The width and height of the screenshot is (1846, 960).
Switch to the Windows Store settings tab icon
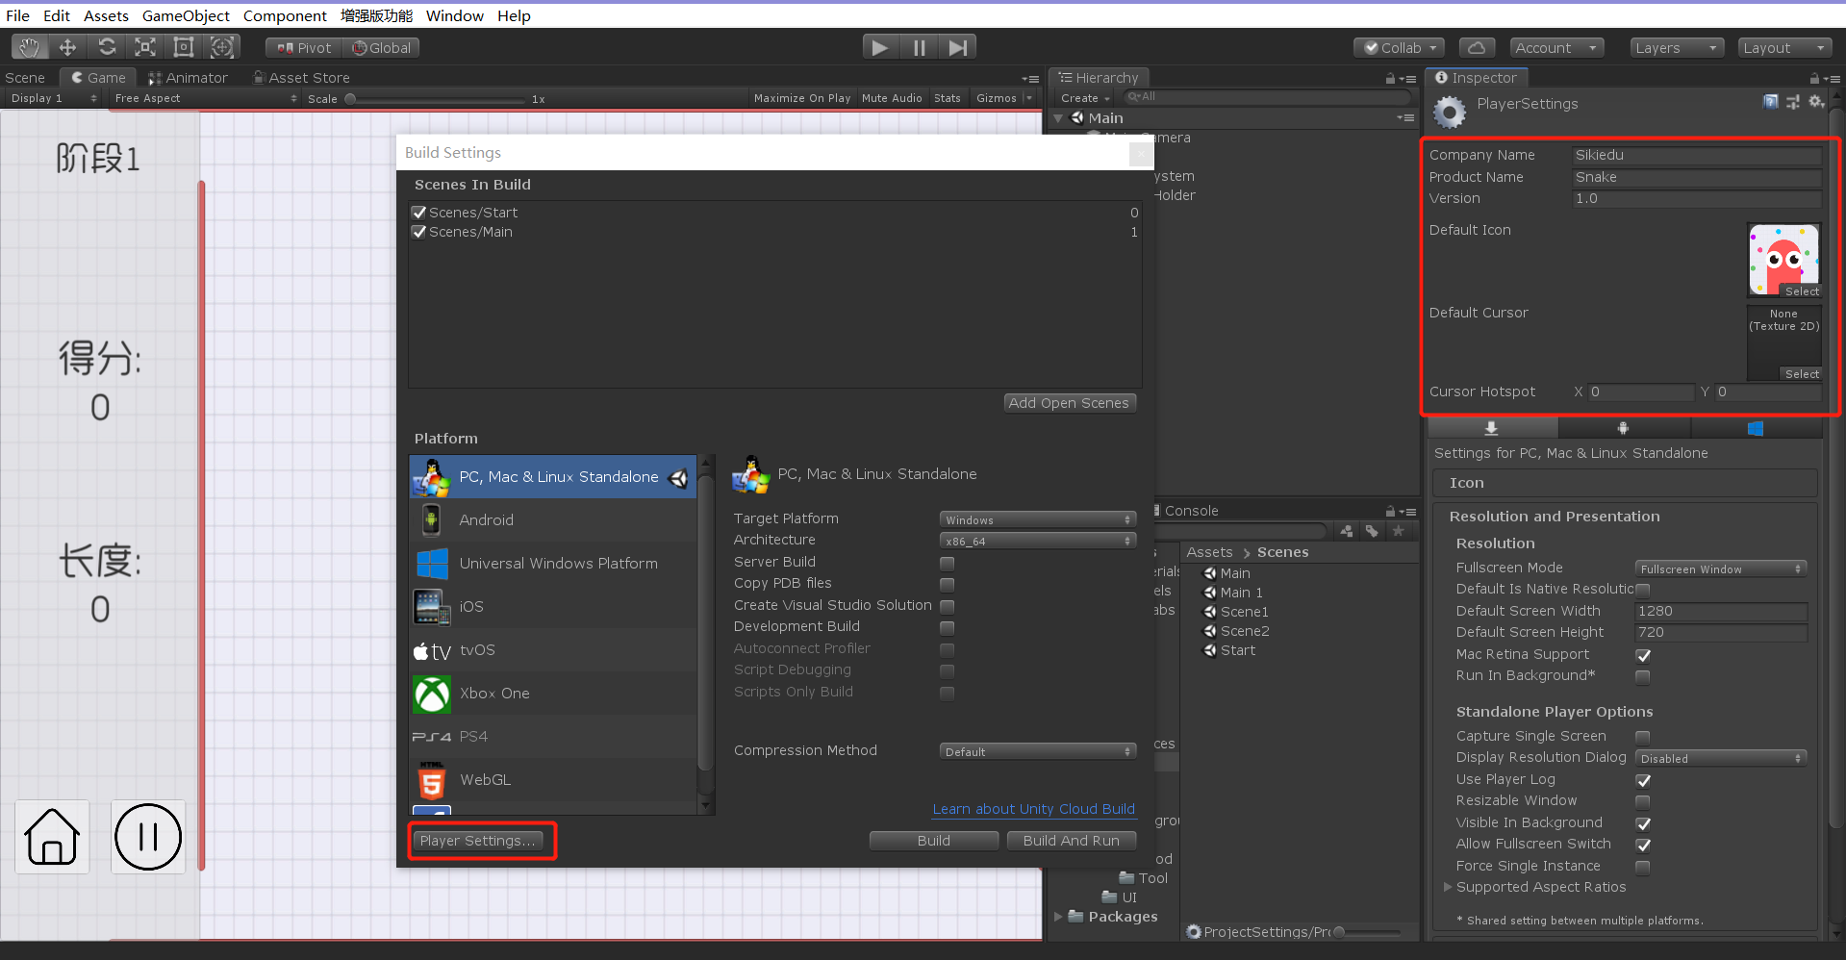pos(1756,428)
